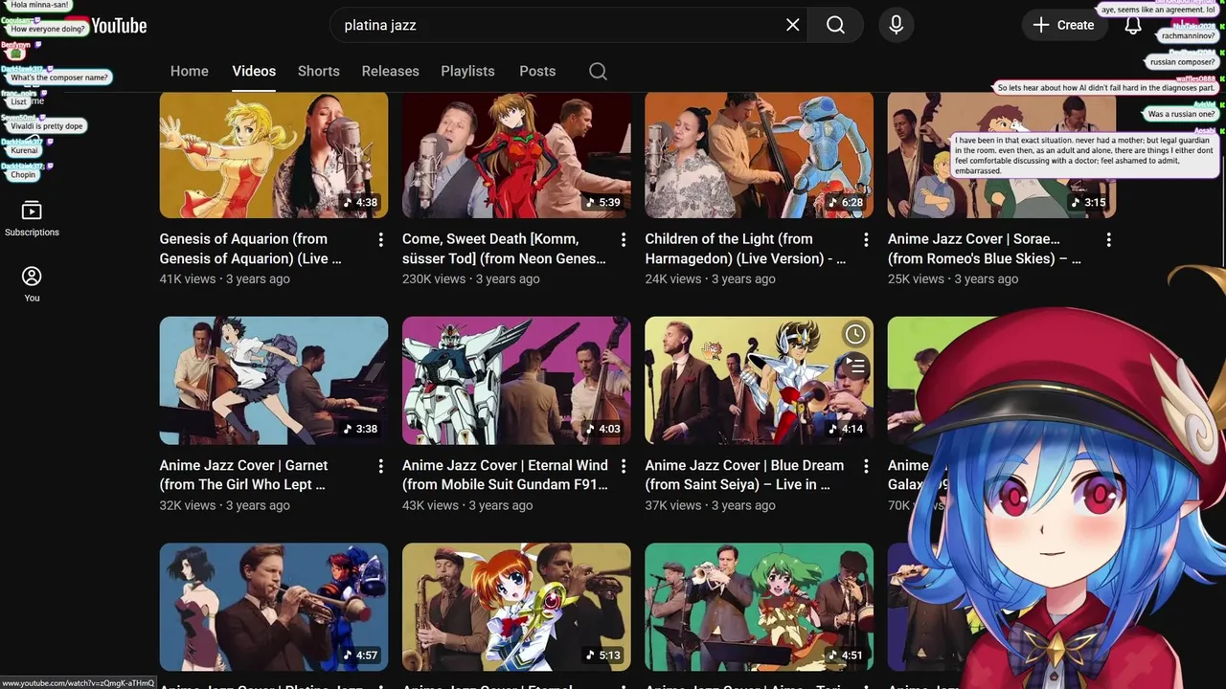Open the notifications bell
1226x689 pixels.
pyautogui.click(x=1133, y=25)
